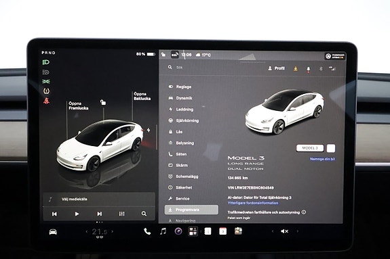This screenshot has height=259, width=390.
Task: Open the Skärm display menu
Action: (x=178, y=165)
